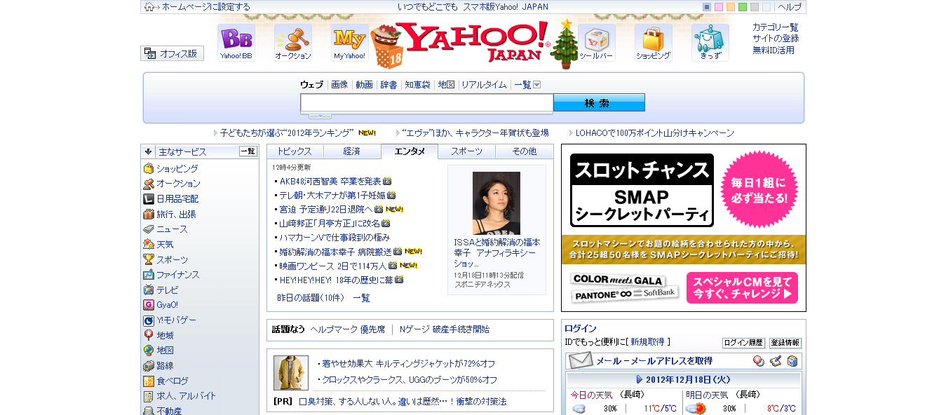946x415 pixels.
Task: Click sidebar テレビ TV icon
Action: pyautogui.click(x=149, y=290)
